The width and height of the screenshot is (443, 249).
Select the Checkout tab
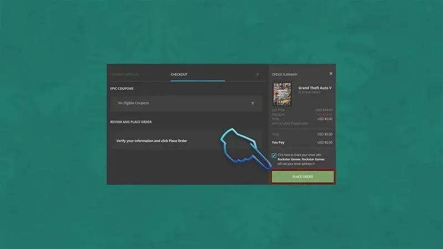[179, 74]
